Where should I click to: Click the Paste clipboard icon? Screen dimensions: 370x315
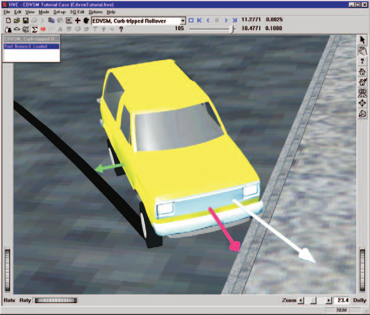pyautogui.click(x=60, y=21)
